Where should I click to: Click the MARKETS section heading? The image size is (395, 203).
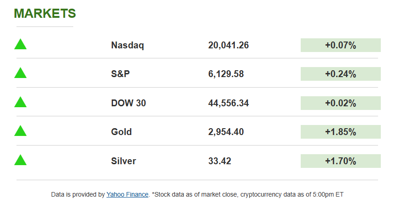pos(45,14)
